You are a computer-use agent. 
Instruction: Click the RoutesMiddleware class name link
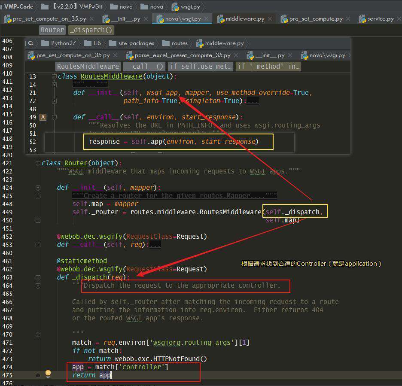coord(112,76)
